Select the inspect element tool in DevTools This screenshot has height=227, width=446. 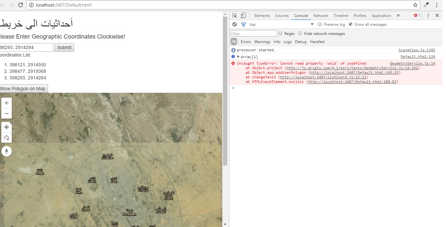coord(234,15)
